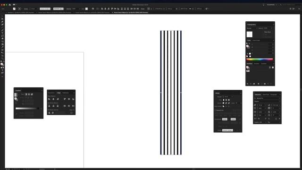The image size is (302, 170).
Task: Open font style dropdown in Character panel
Action: (x=267, y=101)
